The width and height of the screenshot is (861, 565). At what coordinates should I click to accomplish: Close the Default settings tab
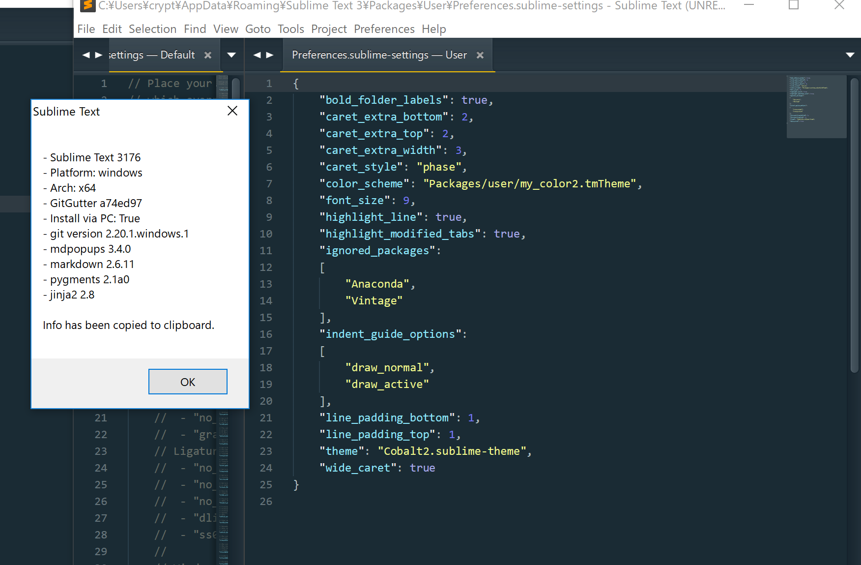[x=208, y=55]
